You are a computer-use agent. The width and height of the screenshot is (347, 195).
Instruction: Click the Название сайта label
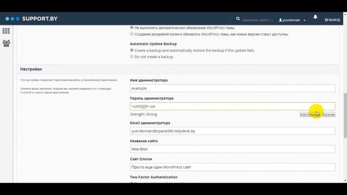144,141
